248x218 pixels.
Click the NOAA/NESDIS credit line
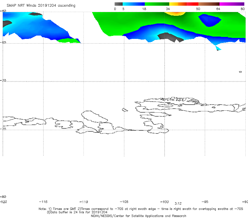(138, 216)
